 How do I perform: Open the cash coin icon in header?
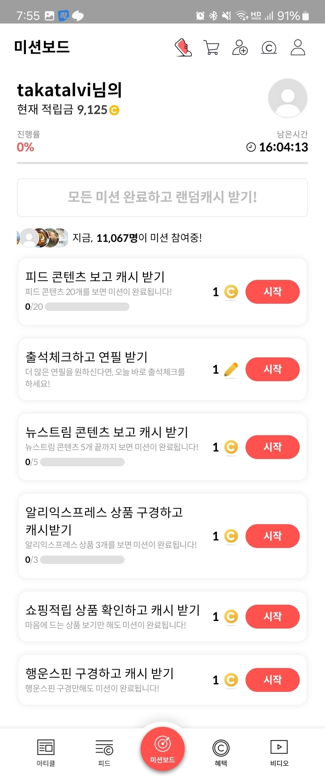(x=269, y=47)
